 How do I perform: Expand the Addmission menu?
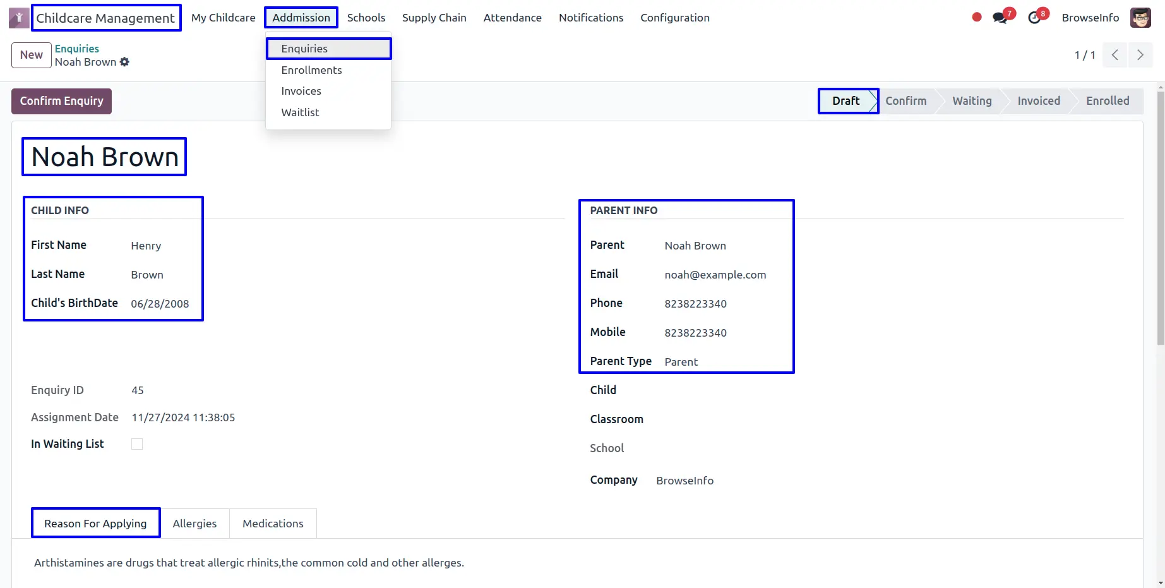[301, 18]
